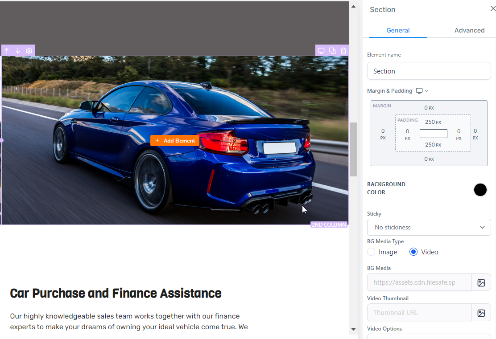The image size is (496, 339).
Task: Move section down with arrow icon
Action: pos(18,50)
